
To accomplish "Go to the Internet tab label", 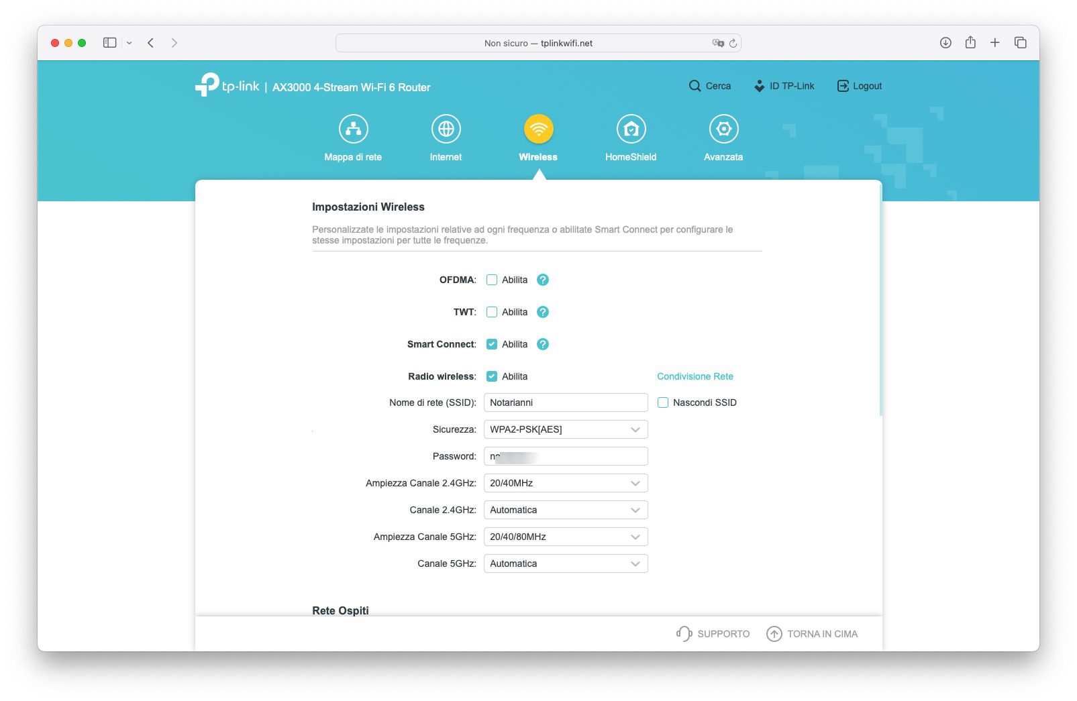I will click(x=446, y=157).
